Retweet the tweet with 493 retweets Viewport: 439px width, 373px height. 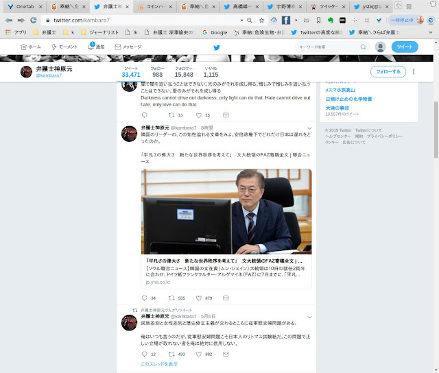171,354
